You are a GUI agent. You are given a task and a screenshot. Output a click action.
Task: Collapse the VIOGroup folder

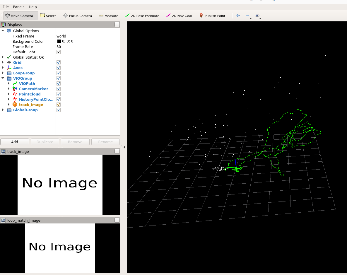[3, 78]
